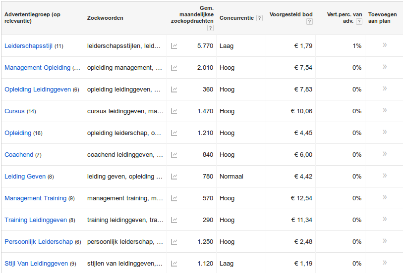The width and height of the screenshot is (403, 273).
Task: Add Leiderschapsstijl group to plan with arrows
Action: (x=385, y=45)
